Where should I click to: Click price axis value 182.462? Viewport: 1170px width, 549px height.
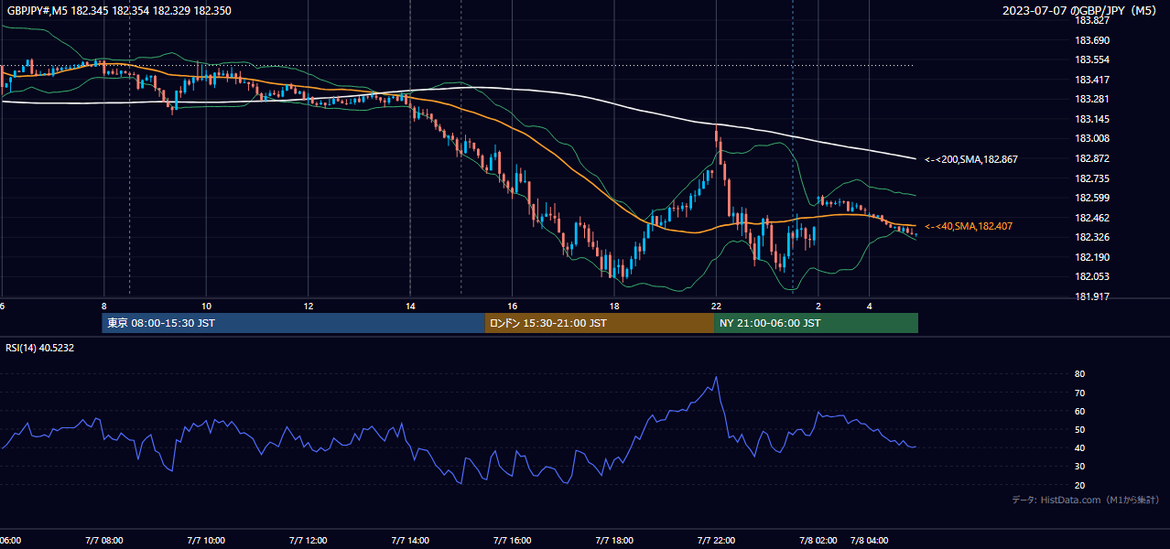[x=1091, y=218]
